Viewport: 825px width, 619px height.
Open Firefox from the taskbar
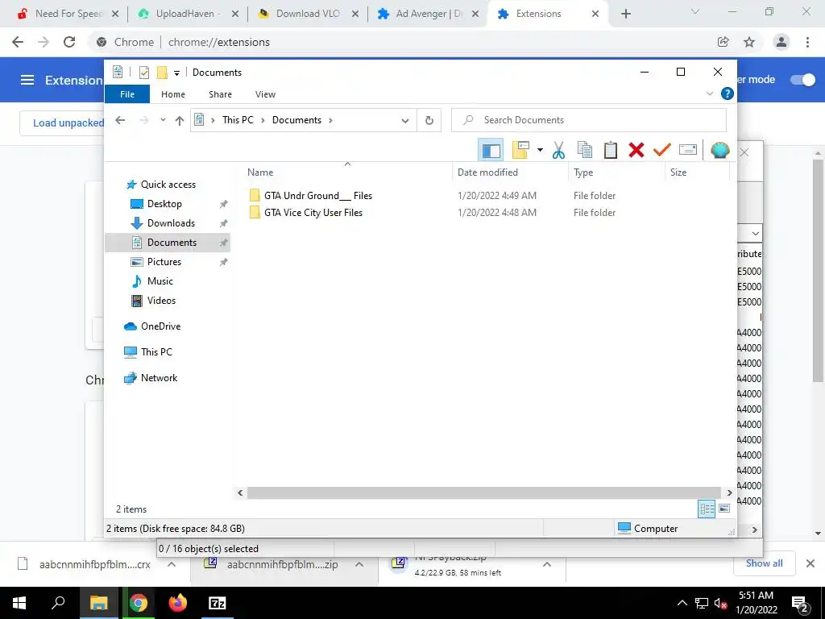pos(178,603)
